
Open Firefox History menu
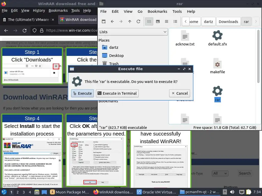pos(39,10)
